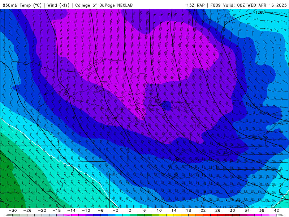Click the '30' color scale label

click(232, 210)
